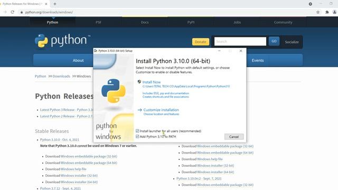Viewport: 338px width, 190px height.
Task: Bookmark this page with the star icon
Action: pyautogui.click(x=318, y=12)
